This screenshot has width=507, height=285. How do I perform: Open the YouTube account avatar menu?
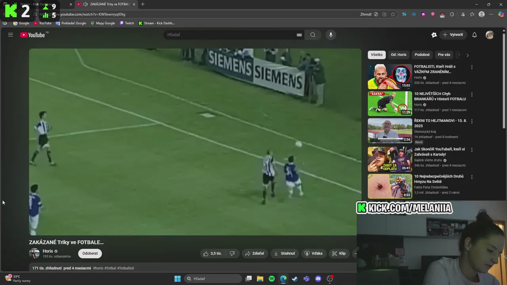tap(490, 35)
